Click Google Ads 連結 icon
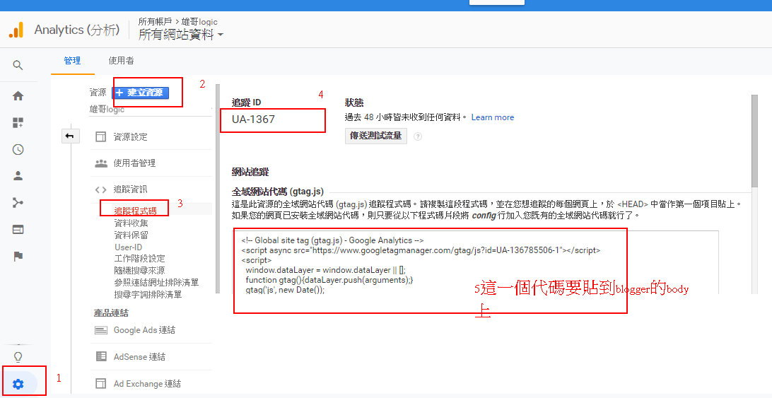Screen dimensions: 772x398 (x=101, y=330)
